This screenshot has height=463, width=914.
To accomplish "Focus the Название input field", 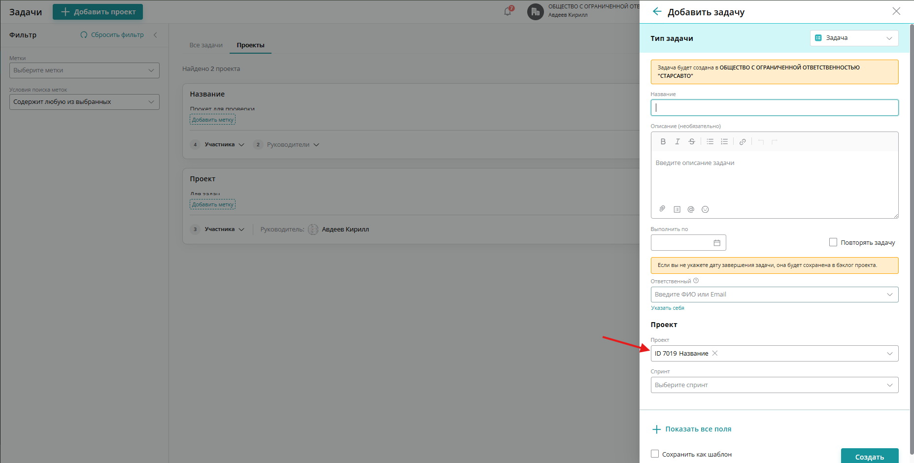I will tap(775, 108).
